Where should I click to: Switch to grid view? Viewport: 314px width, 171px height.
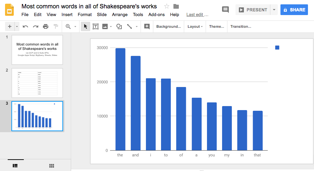(x=52, y=166)
